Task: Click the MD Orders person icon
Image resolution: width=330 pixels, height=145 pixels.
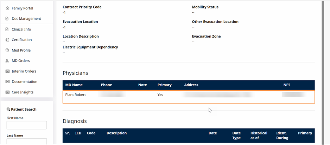Action: (7, 61)
